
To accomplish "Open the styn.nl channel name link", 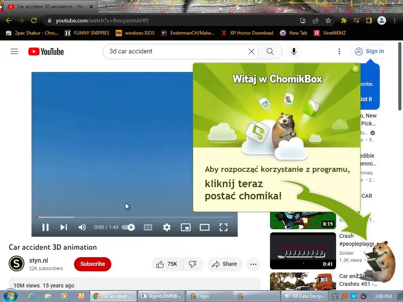I will pyautogui.click(x=39, y=260).
